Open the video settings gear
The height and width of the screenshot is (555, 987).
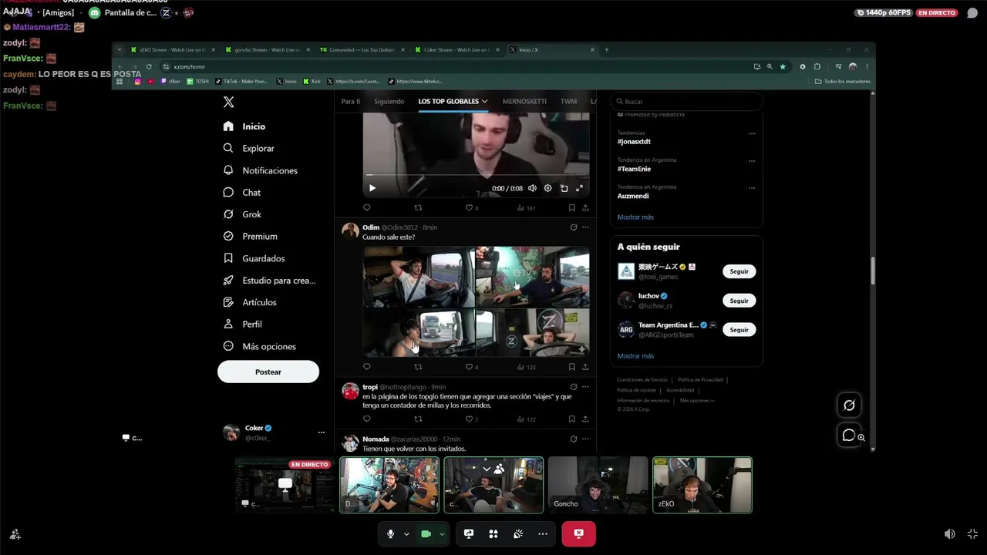click(547, 188)
